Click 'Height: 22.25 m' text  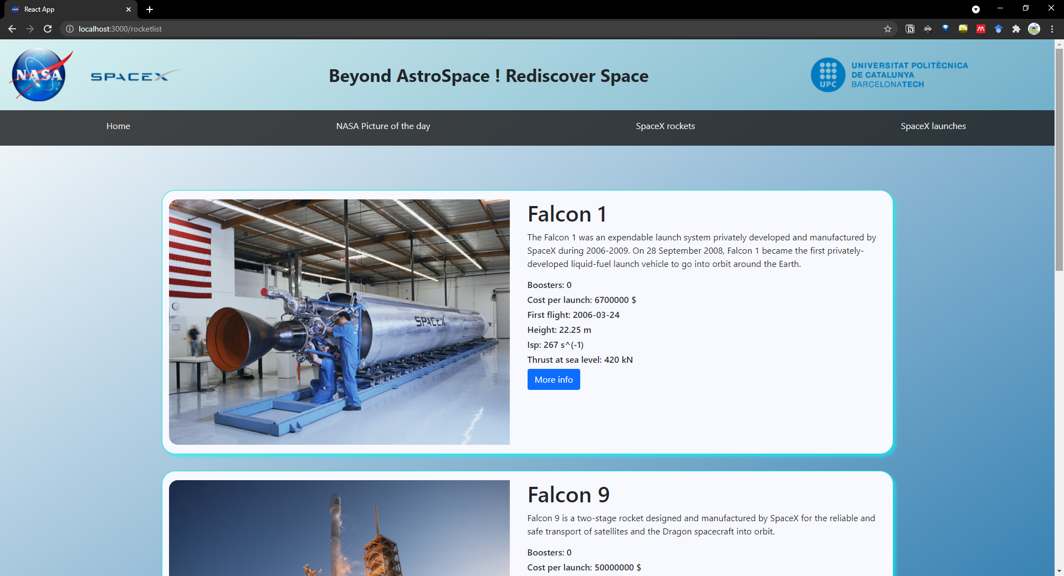click(x=559, y=330)
